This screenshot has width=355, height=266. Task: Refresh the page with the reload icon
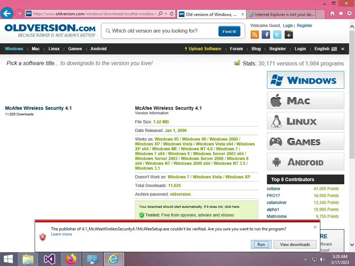pyautogui.click(x=172, y=14)
